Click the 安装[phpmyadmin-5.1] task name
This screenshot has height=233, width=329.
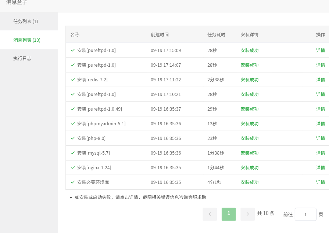pyautogui.click(x=101, y=123)
